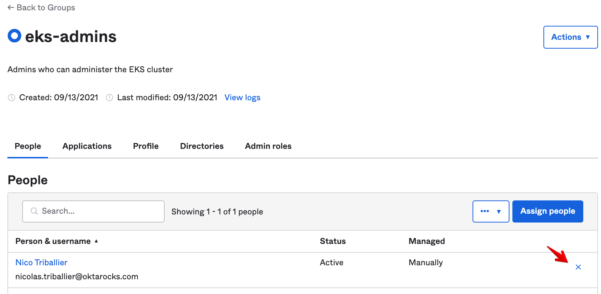Select the Directories tab
This screenshot has height=294, width=601.
(202, 146)
